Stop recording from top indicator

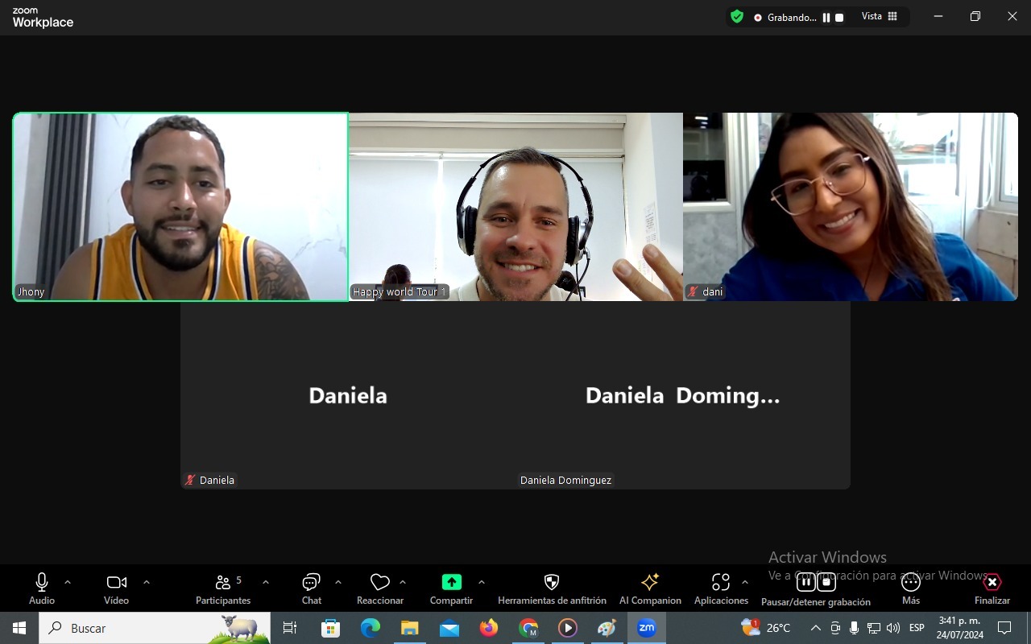(839, 17)
